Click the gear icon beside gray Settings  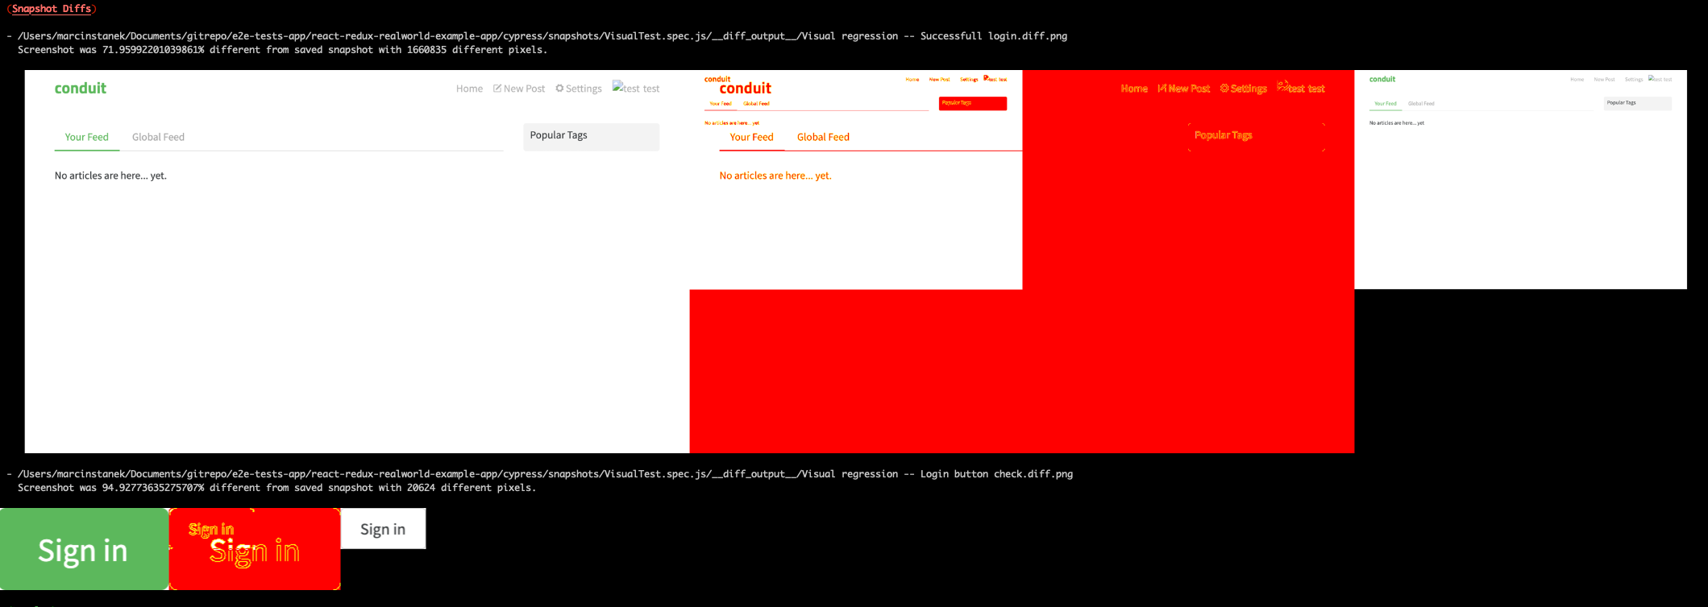(559, 89)
